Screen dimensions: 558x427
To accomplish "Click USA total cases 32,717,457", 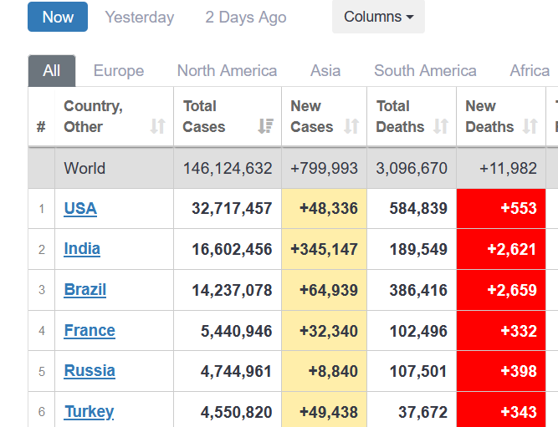I will 232,208.
